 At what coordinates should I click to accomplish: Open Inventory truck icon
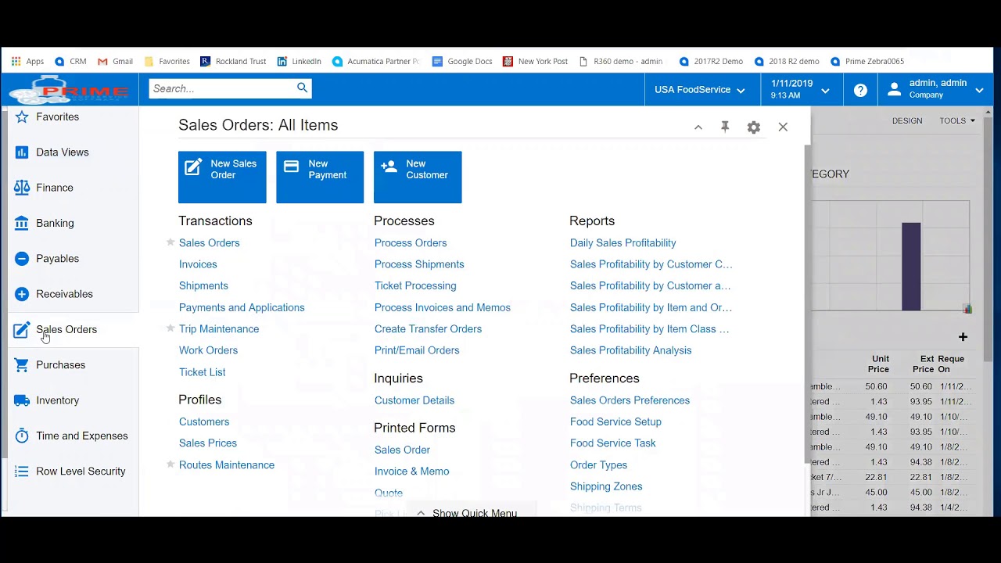pyautogui.click(x=22, y=400)
